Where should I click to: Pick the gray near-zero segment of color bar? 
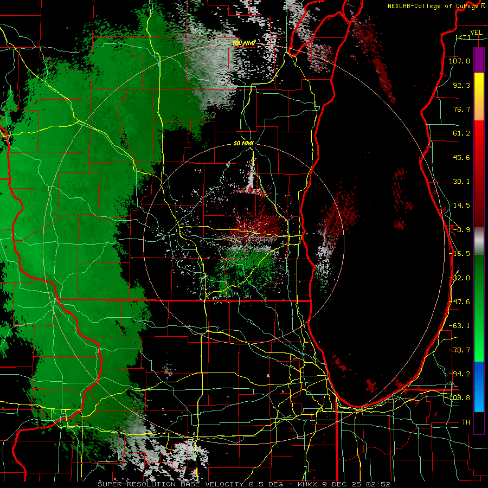(x=479, y=241)
